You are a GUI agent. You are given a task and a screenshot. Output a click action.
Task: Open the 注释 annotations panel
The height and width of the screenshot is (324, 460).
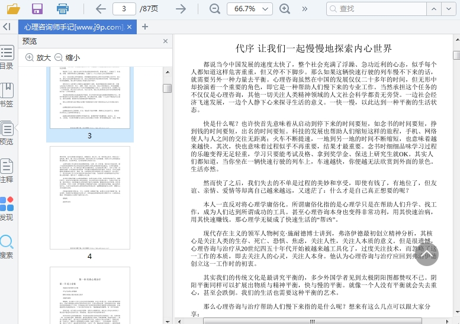point(7,171)
